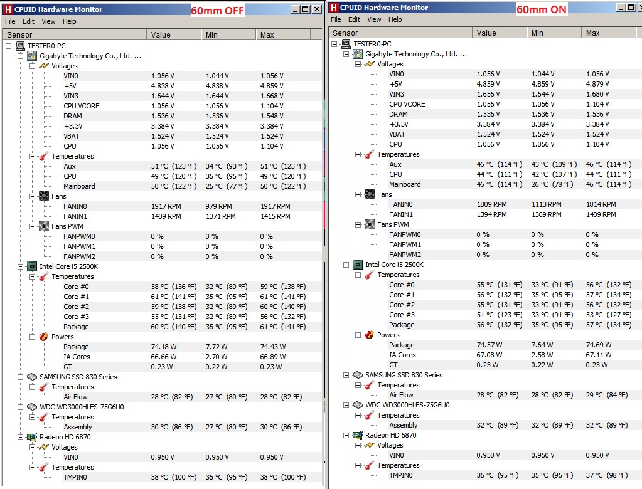Collapse the Powers node in left window
Image resolution: width=642 pixels, height=489 pixels.
click(x=32, y=337)
